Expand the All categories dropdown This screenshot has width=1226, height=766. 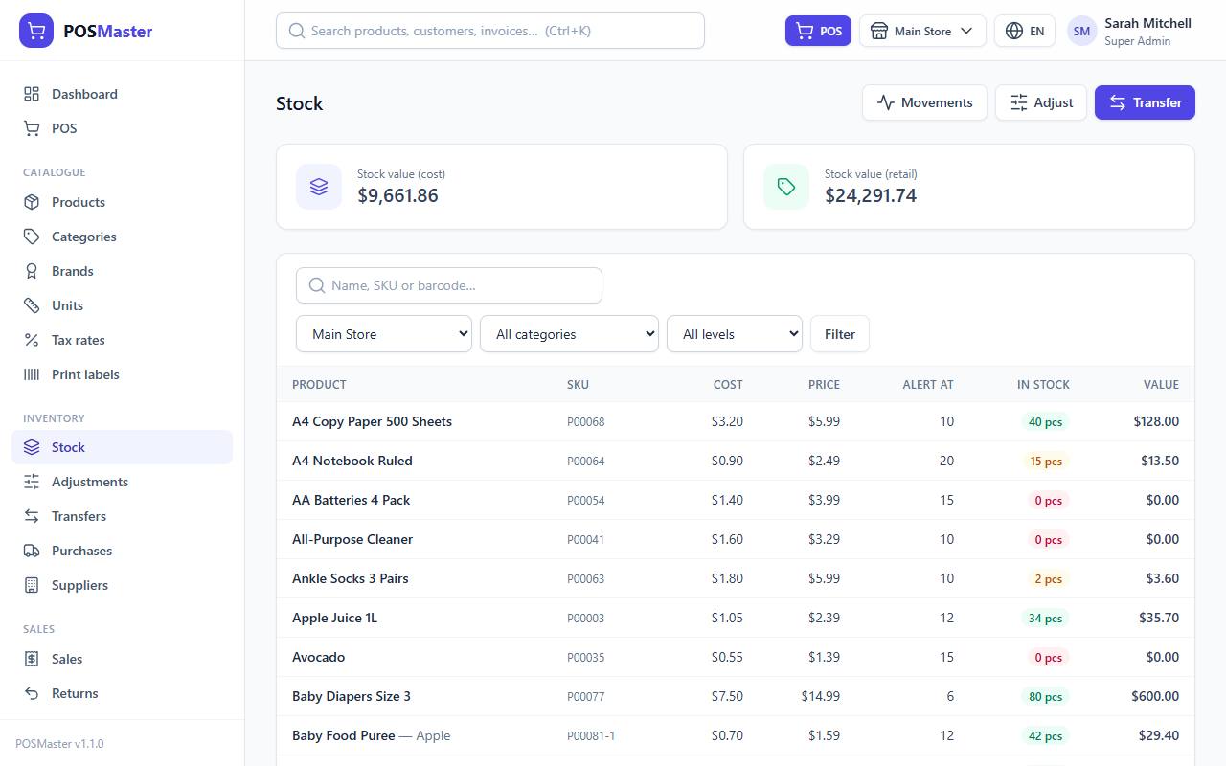(569, 334)
